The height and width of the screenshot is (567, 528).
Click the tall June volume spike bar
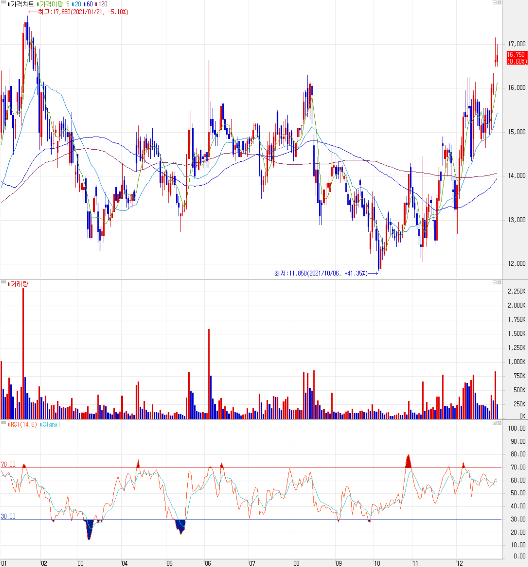[209, 374]
